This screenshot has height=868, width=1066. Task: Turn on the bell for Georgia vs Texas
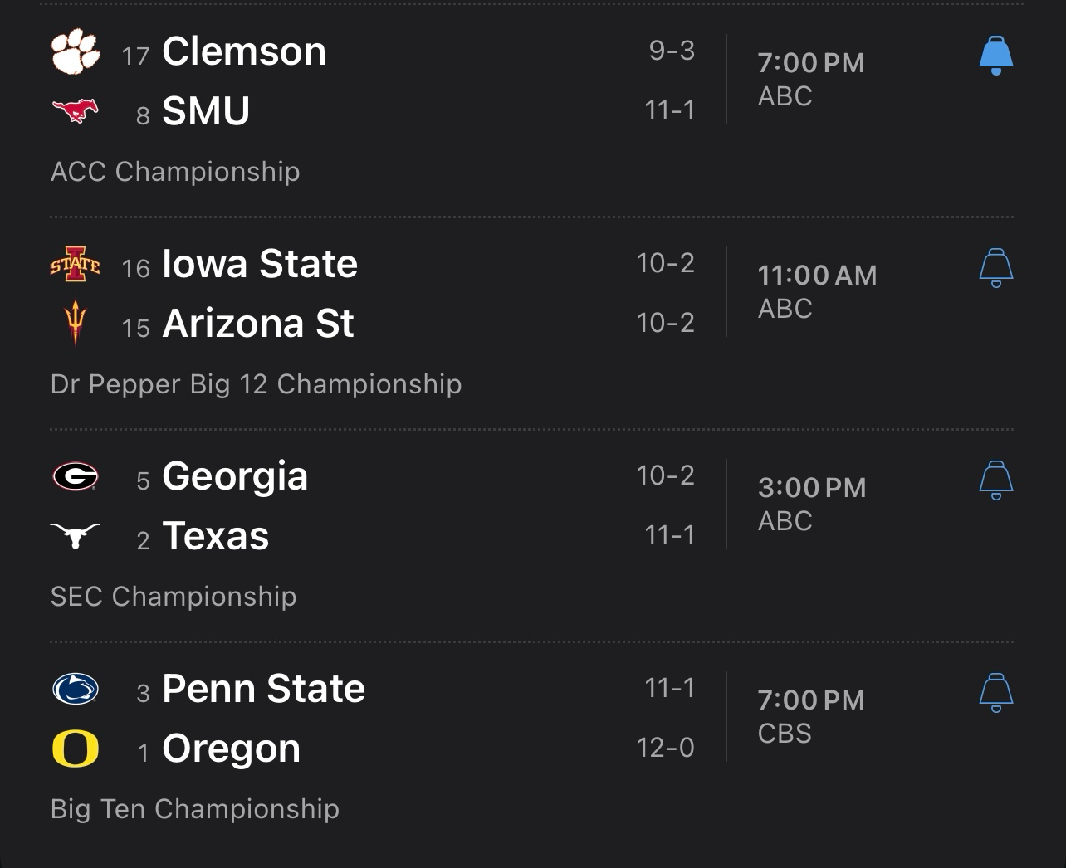pyautogui.click(x=996, y=480)
